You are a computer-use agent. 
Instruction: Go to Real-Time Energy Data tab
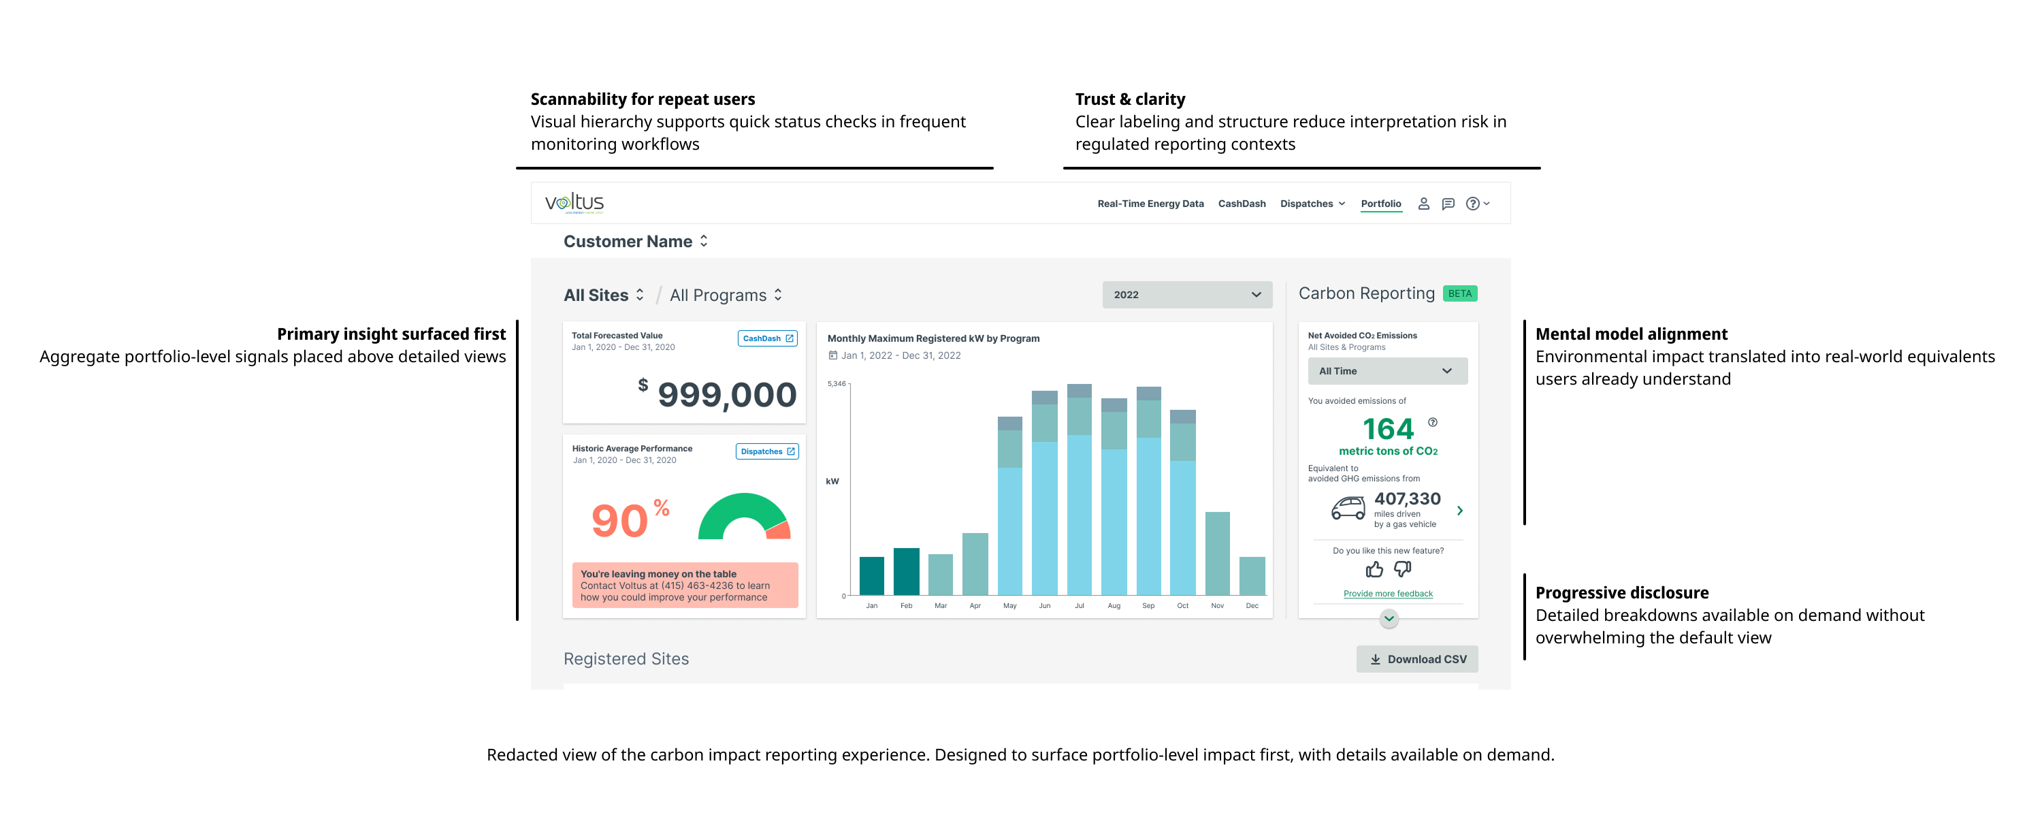point(1150,204)
